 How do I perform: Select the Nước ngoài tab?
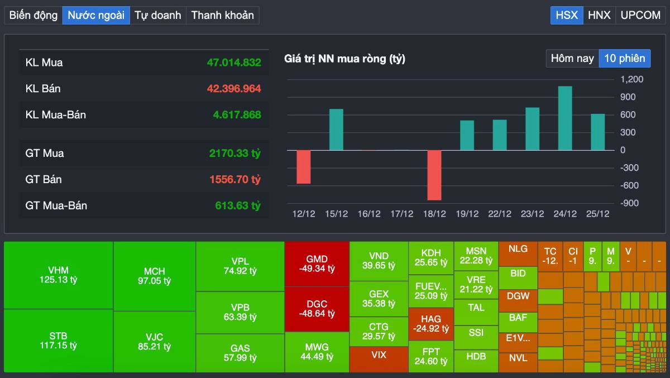(96, 15)
